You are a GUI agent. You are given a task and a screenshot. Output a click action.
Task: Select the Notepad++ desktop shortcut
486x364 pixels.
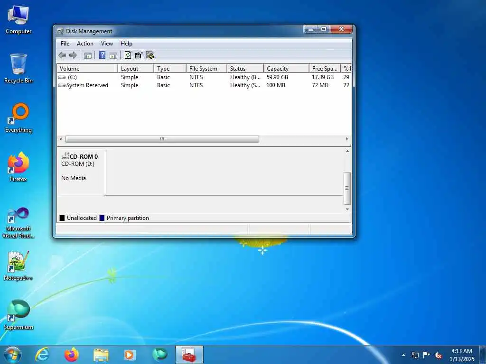coord(19,266)
